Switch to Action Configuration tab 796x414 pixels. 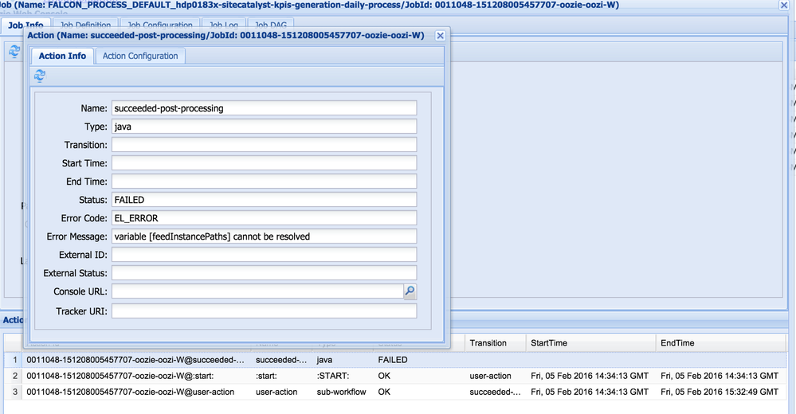click(140, 56)
